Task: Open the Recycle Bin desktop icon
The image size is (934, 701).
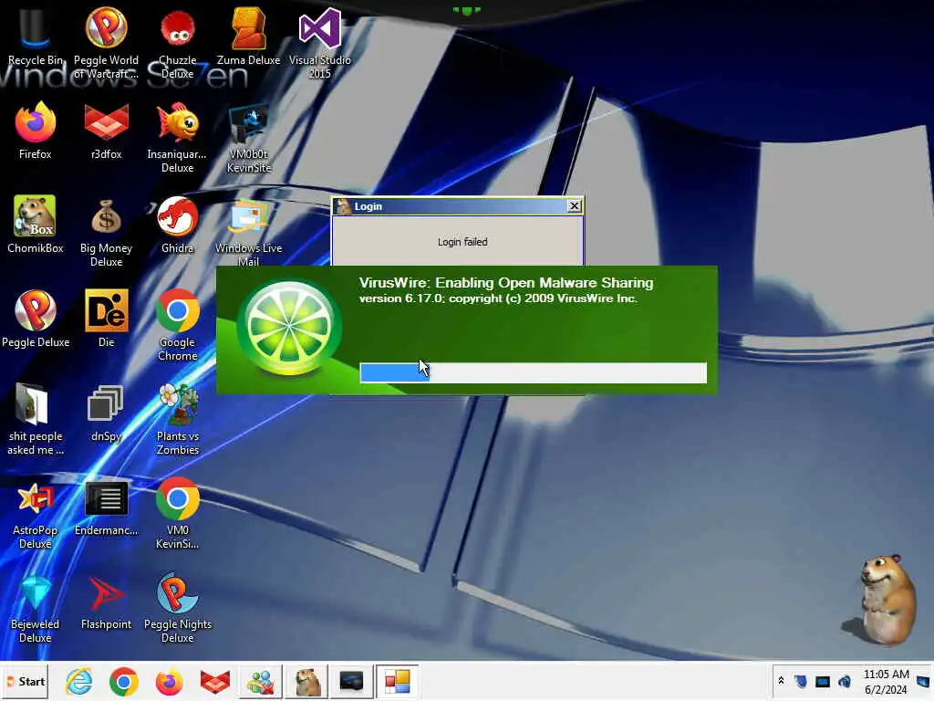Action: click(35, 37)
